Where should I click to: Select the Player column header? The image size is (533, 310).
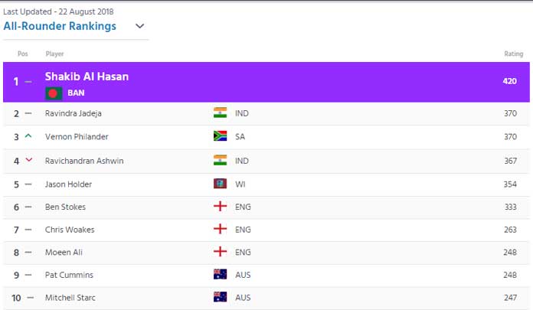tap(54, 54)
